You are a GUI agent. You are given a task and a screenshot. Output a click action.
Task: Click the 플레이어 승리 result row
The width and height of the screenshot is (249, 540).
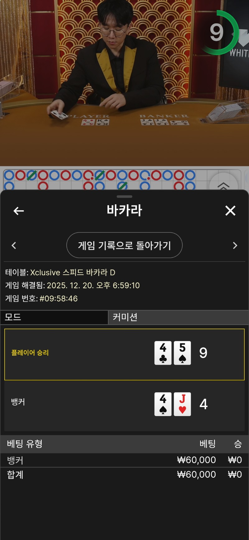point(125,354)
